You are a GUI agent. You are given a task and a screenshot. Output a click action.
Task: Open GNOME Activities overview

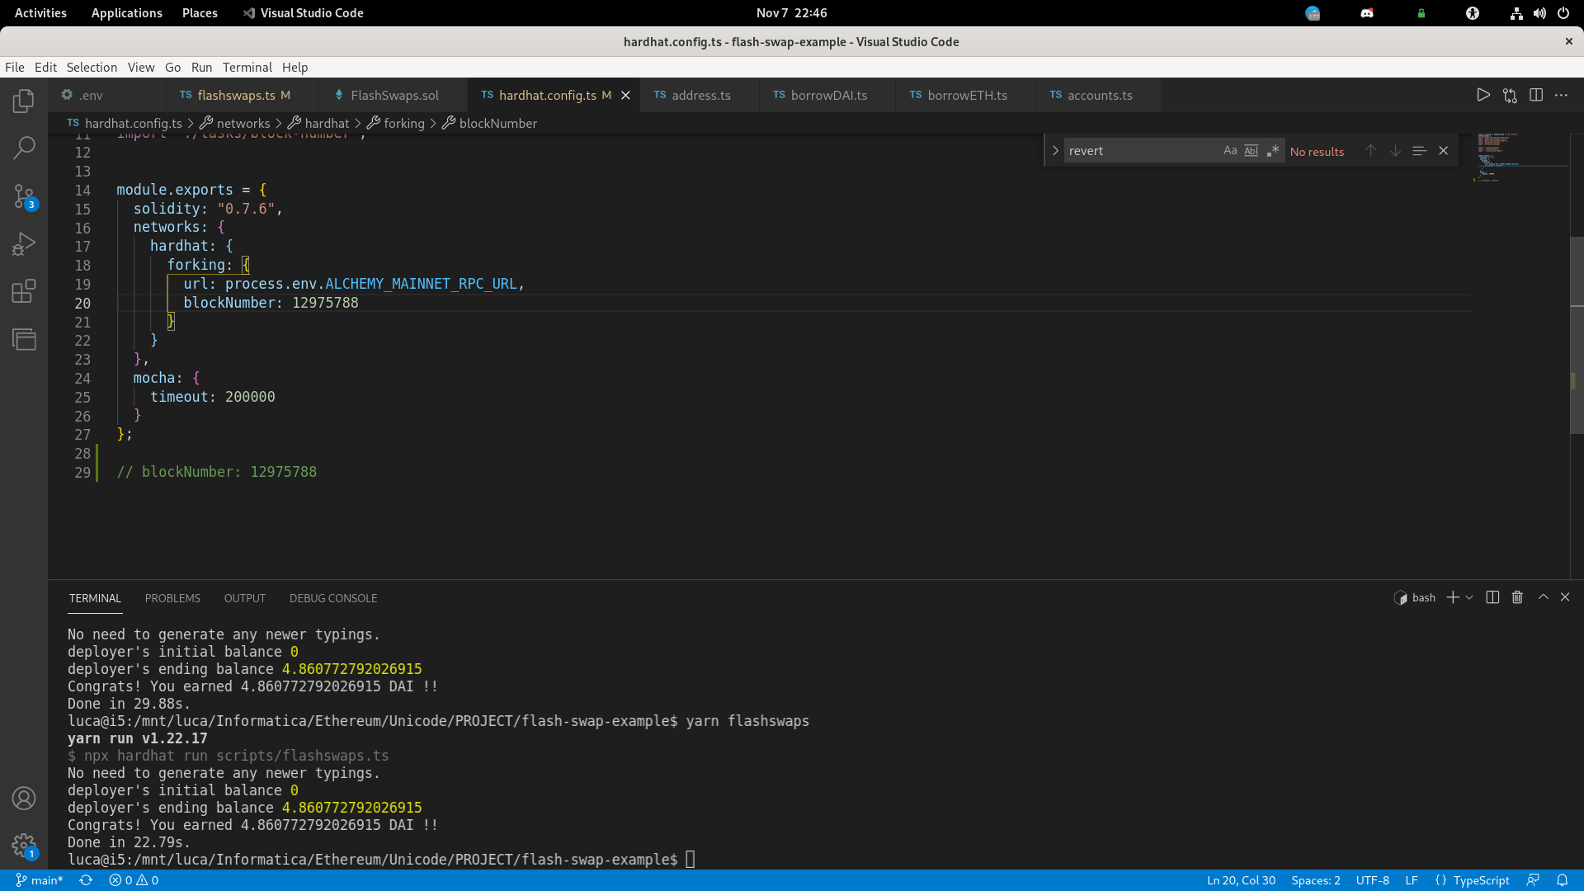pos(40,13)
